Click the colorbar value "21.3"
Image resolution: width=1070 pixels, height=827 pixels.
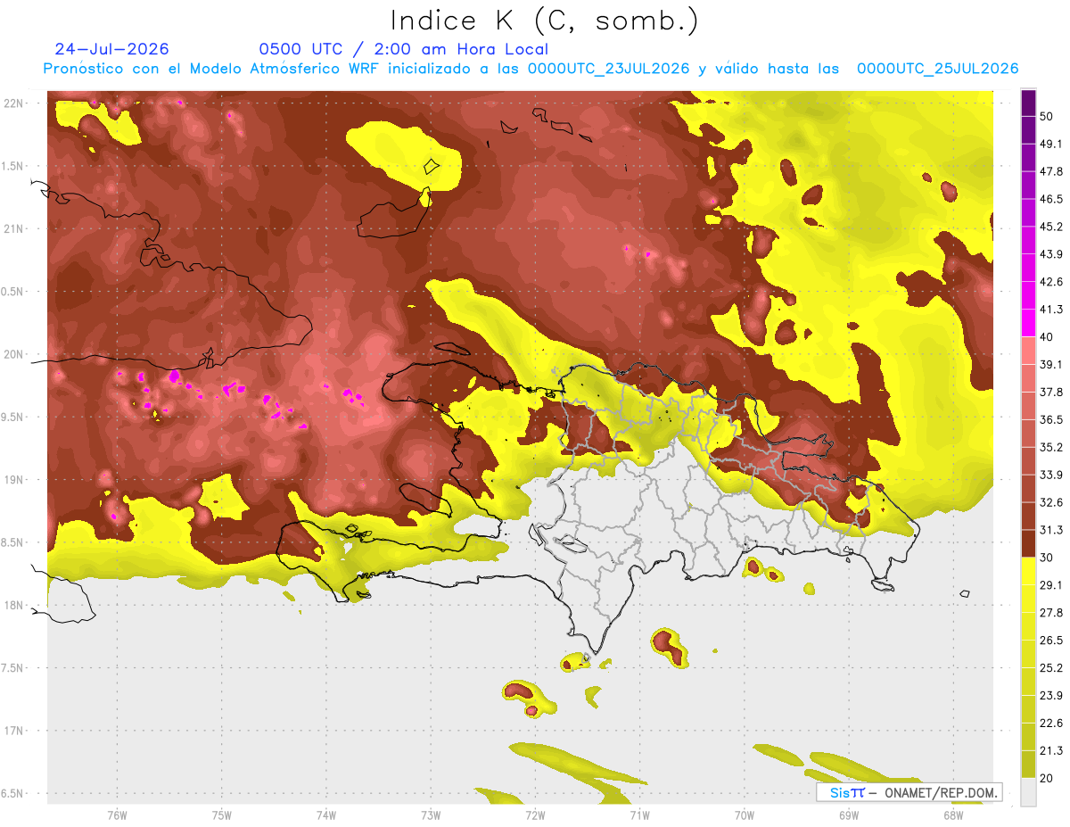(1051, 750)
